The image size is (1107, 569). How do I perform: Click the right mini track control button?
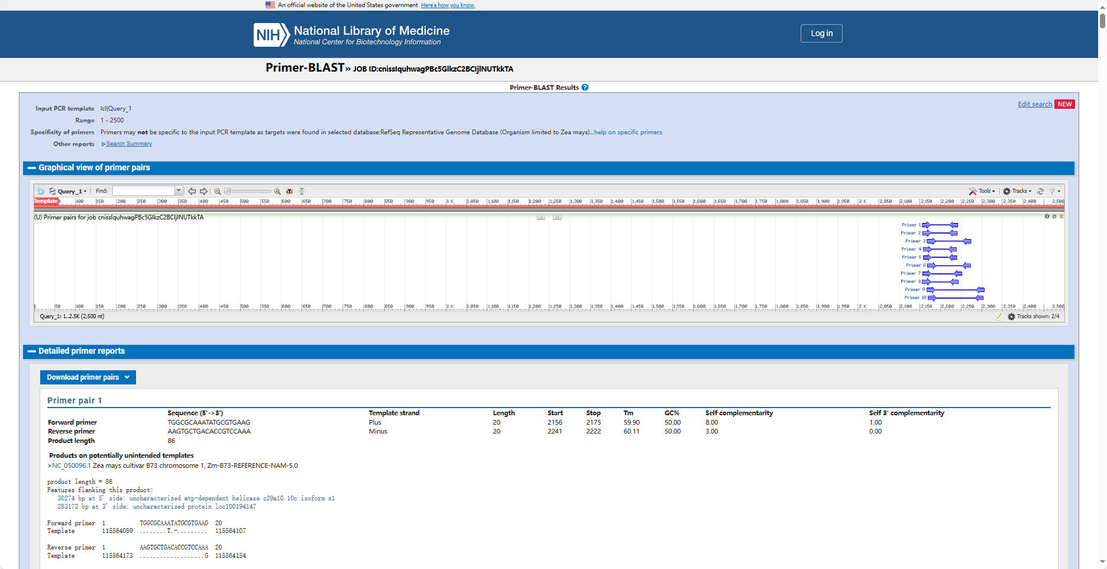click(x=557, y=217)
